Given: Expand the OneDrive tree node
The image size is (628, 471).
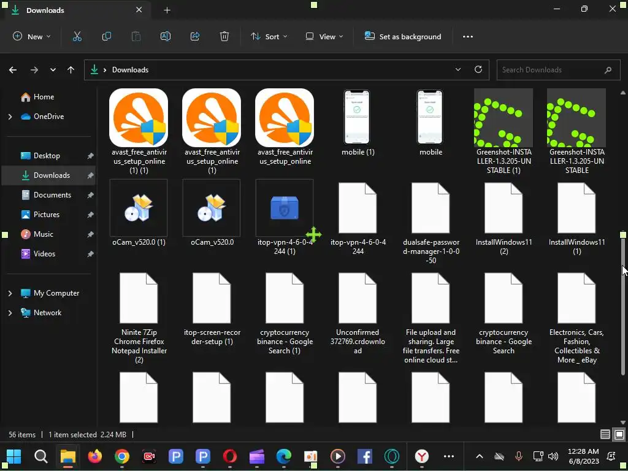Looking at the screenshot, I should pyautogui.click(x=10, y=117).
